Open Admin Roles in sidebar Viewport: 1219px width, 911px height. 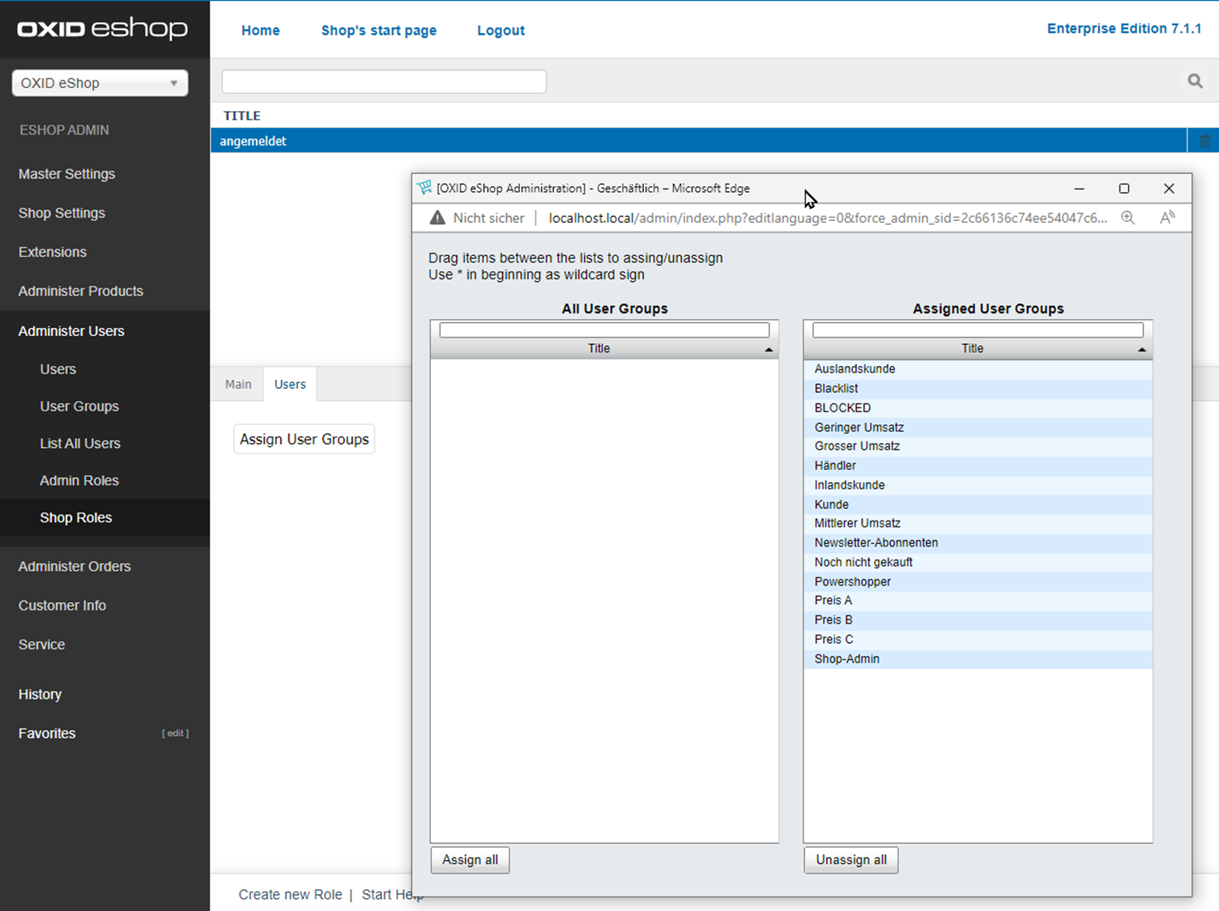[x=79, y=480]
